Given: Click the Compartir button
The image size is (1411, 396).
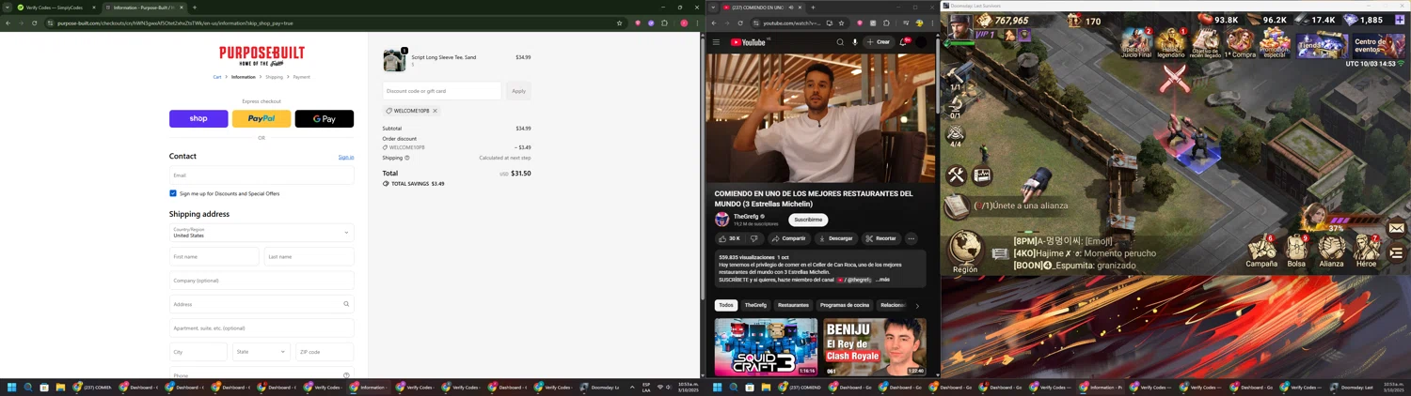Looking at the screenshot, I should (789, 238).
